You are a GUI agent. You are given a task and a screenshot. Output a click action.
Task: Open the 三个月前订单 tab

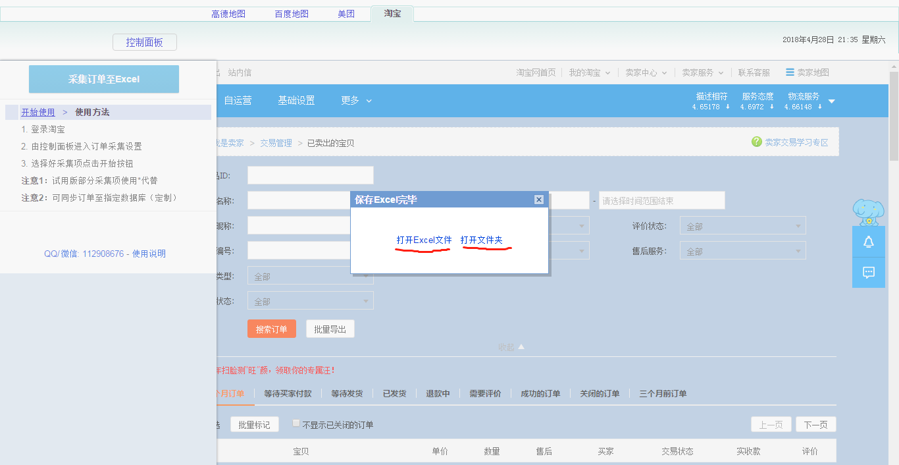point(663,394)
